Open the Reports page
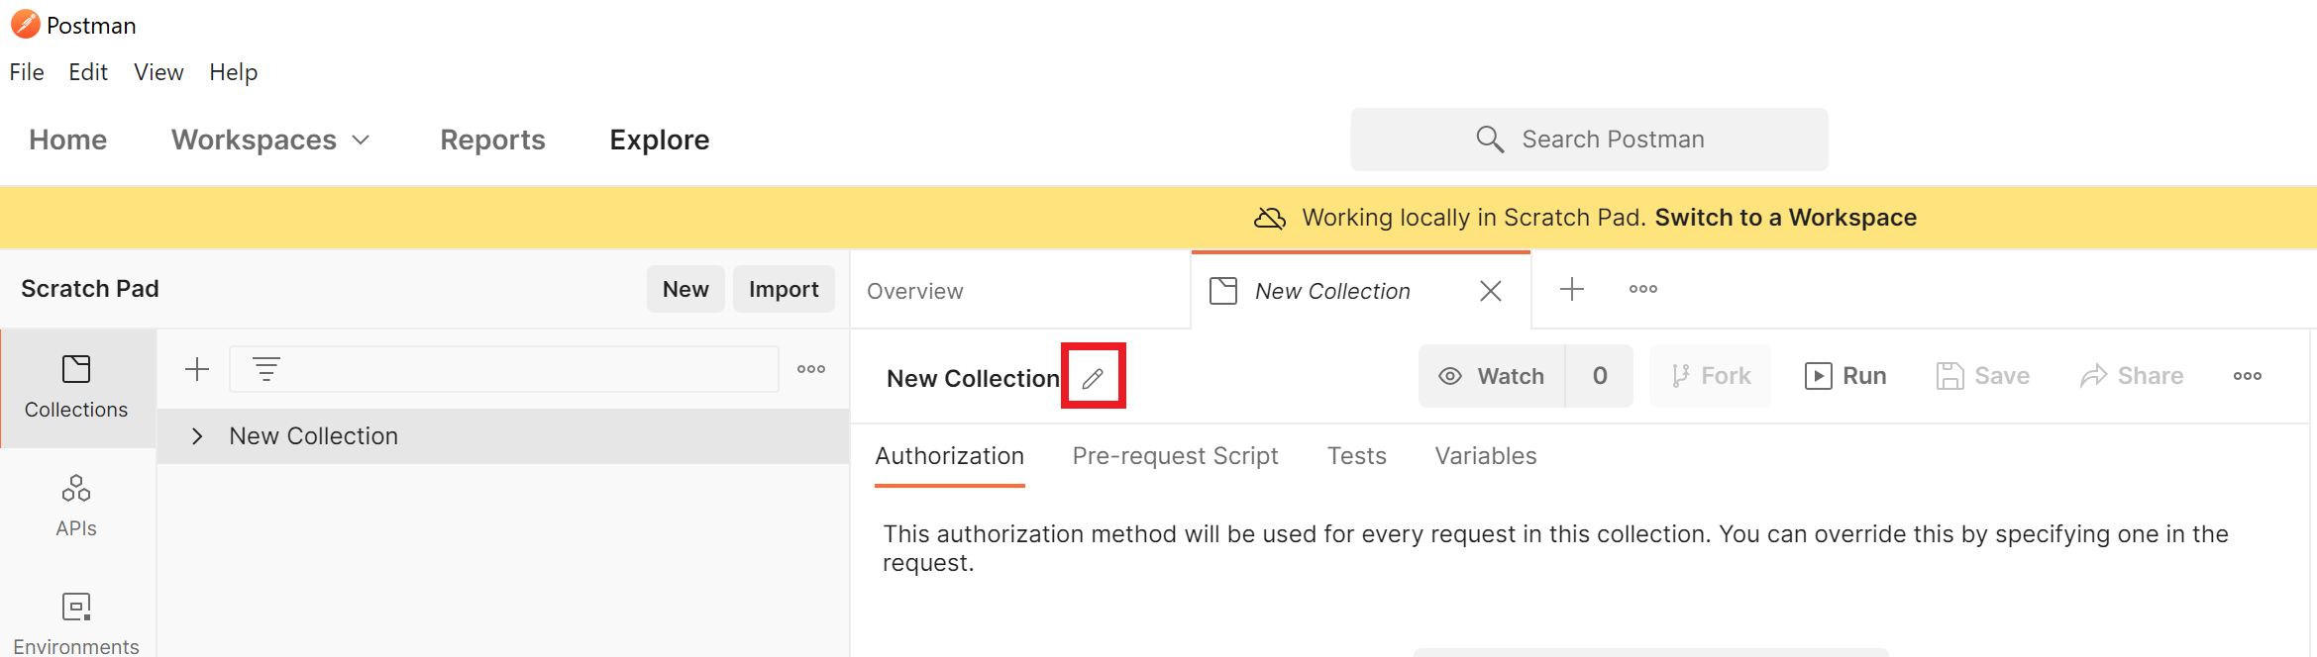 tap(492, 140)
